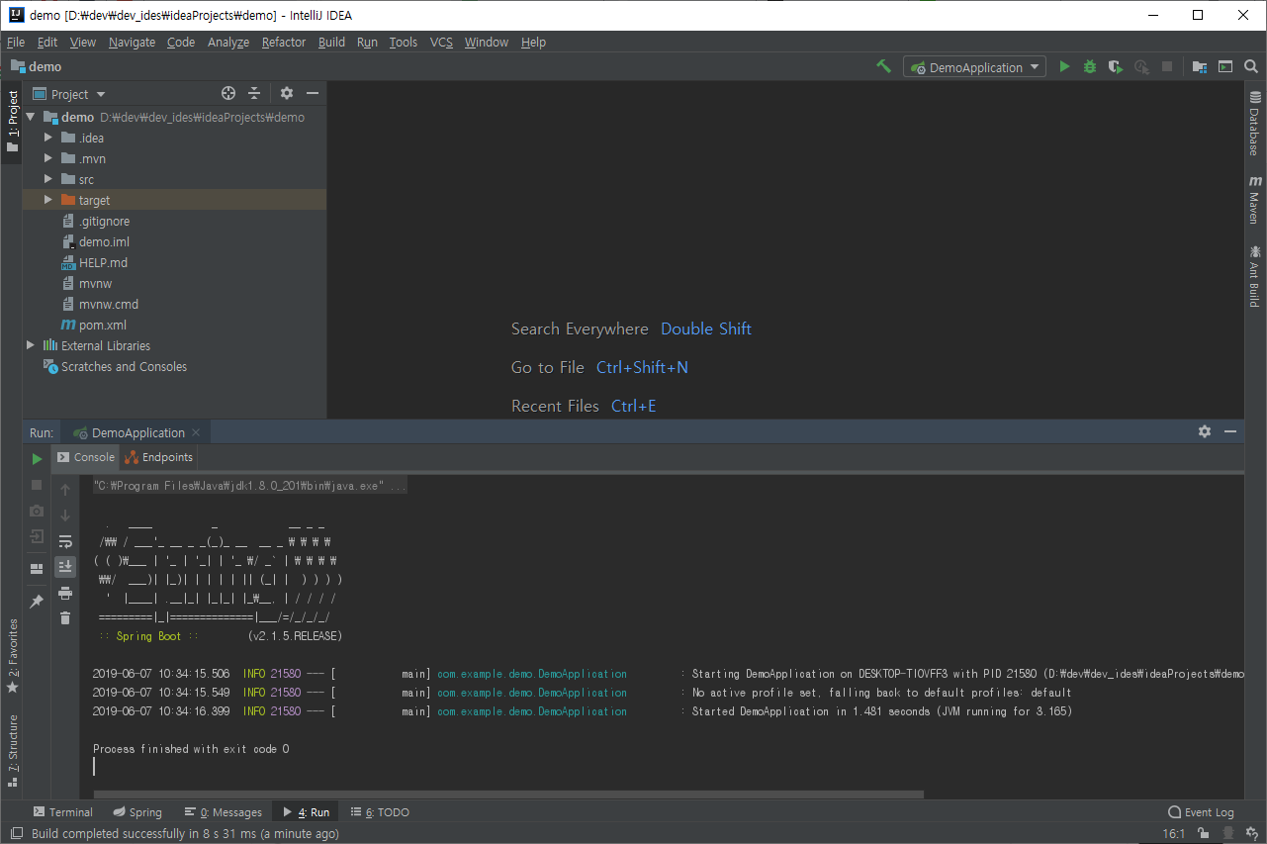
Task: Print the console output
Action: click(x=65, y=593)
